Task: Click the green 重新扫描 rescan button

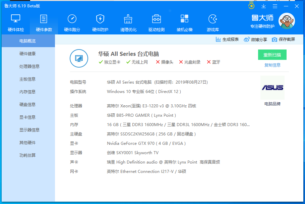Action: coord(272,55)
